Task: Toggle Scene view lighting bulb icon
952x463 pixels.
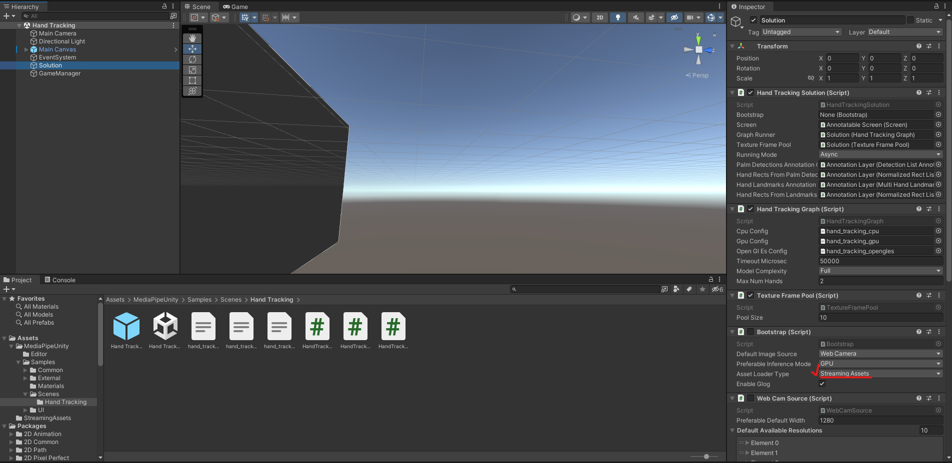Action: [618, 17]
